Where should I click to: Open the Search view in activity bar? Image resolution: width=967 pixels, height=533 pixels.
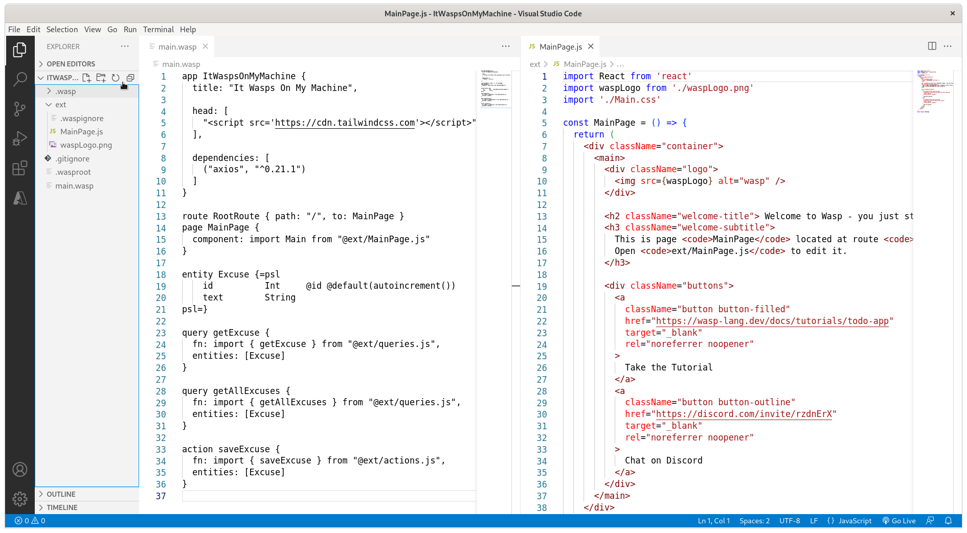coord(20,79)
